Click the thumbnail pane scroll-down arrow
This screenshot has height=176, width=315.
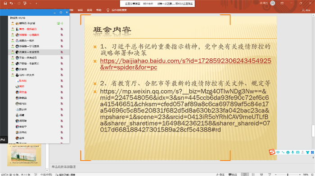coord(47,170)
